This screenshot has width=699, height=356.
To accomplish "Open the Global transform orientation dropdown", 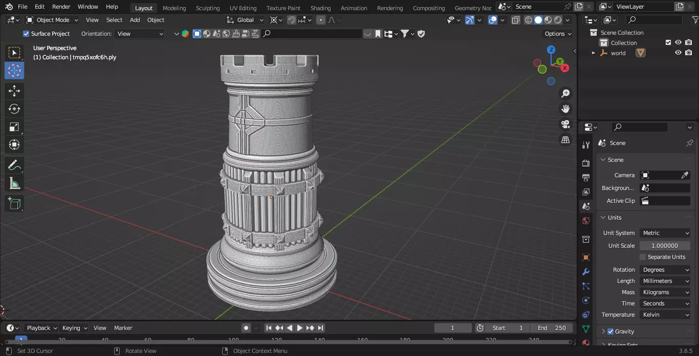I will 245,20.
